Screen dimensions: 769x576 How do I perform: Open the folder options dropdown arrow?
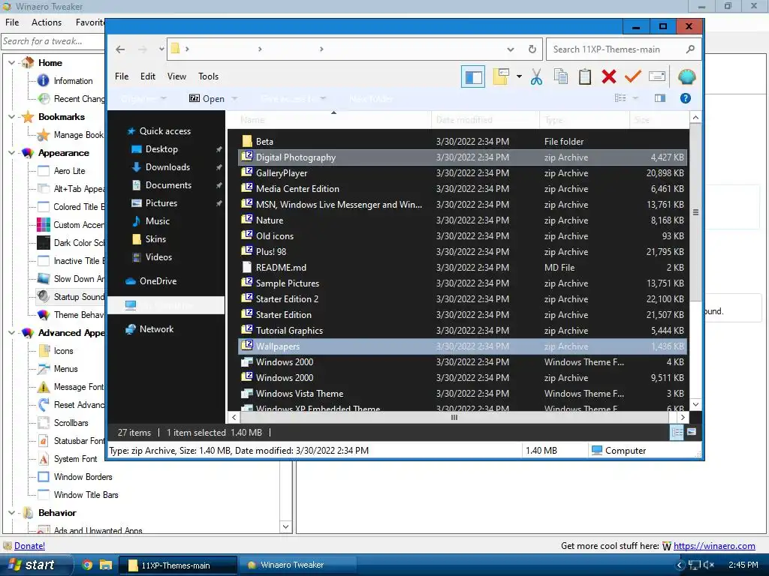point(519,77)
